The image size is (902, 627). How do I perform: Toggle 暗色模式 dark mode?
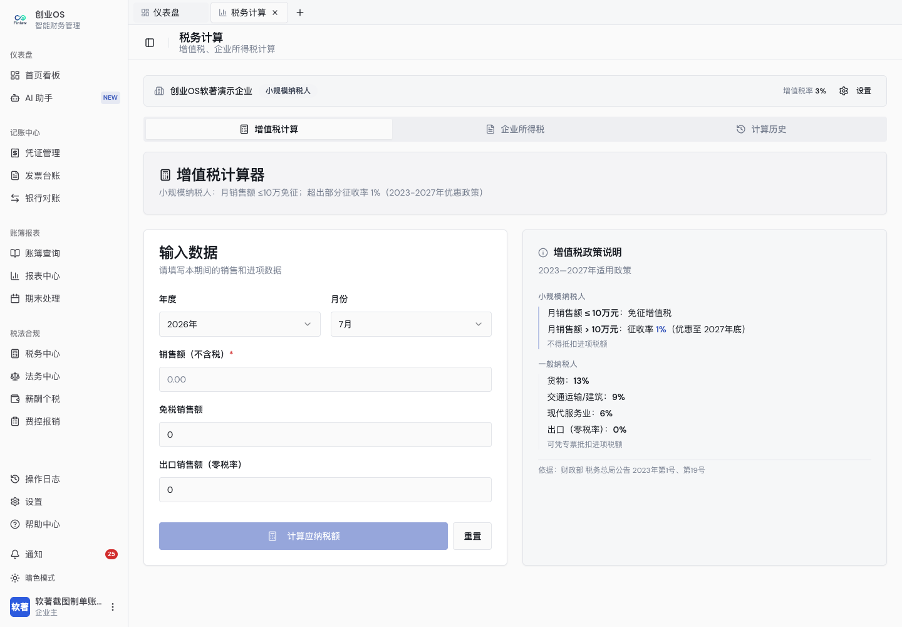click(63, 578)
